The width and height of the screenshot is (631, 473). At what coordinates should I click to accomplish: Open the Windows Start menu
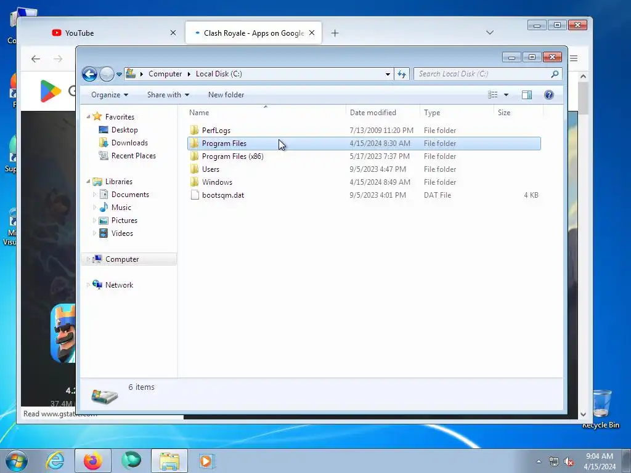(17, 461)
